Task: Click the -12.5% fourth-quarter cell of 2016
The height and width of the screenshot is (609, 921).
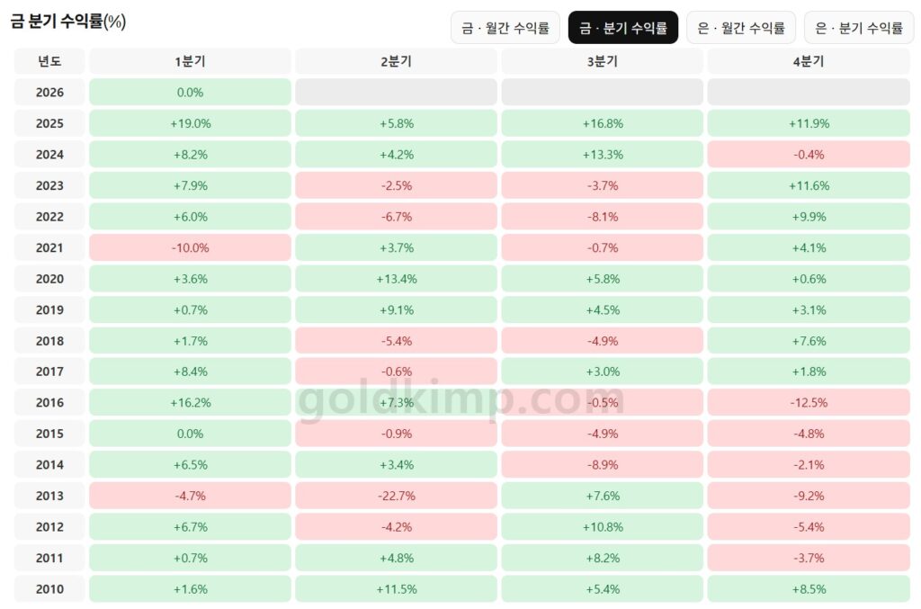Action: point(807,402)
